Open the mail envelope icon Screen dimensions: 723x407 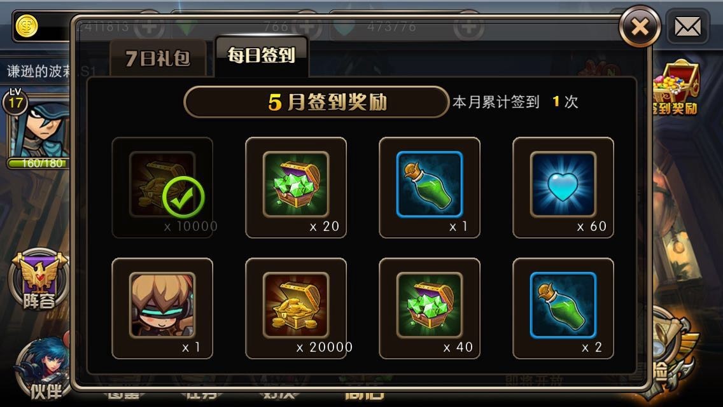[687, 27]
